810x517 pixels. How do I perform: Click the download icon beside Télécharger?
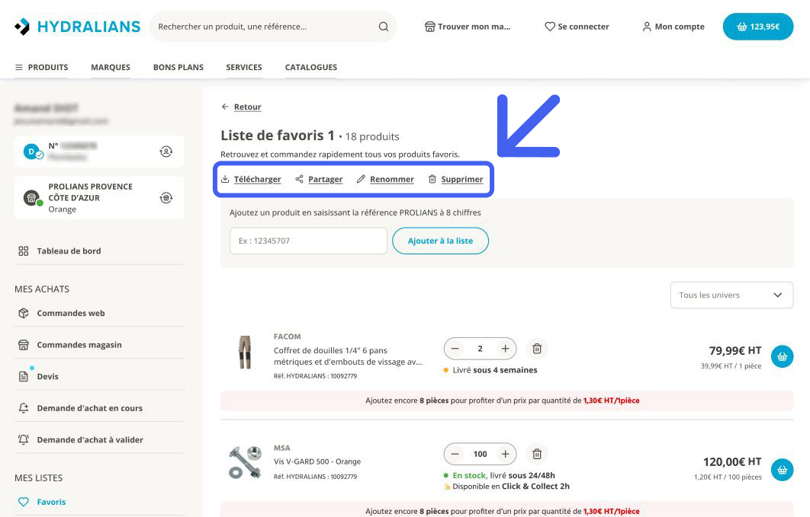(x=225, y=179)
